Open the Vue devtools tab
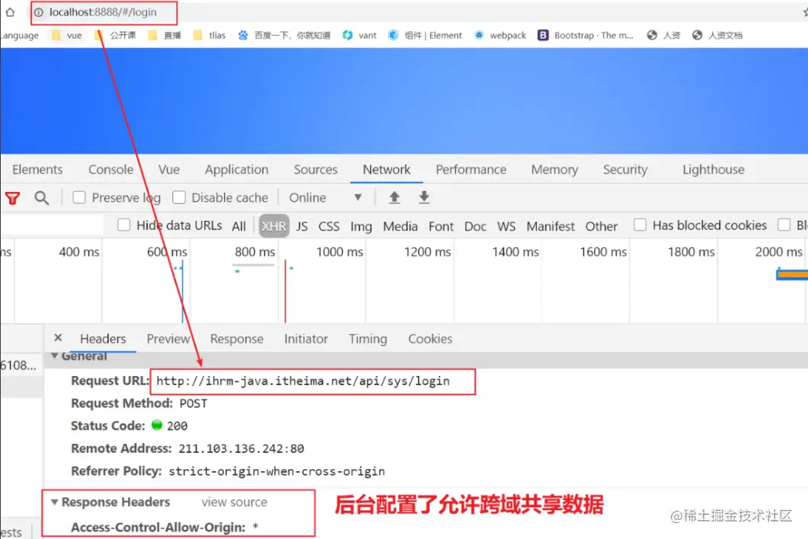This screenshot has width=808, height=539. 169,170
